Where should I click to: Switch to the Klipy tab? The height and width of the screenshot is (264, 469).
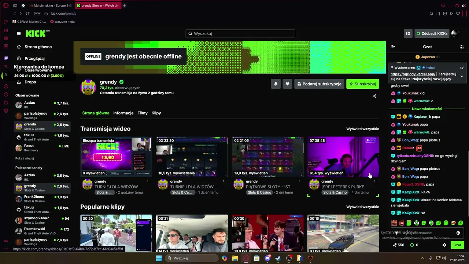tap(156, 113)
